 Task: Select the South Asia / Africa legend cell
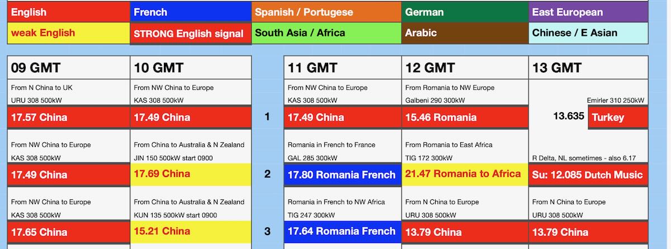327,33
